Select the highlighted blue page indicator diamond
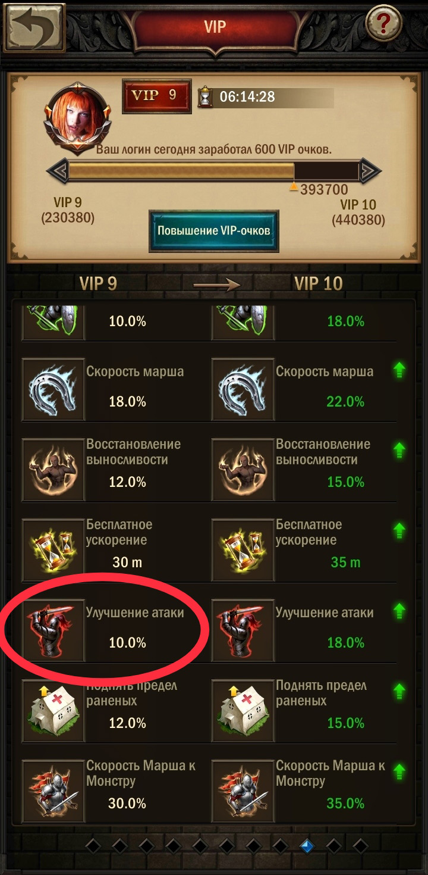Image resolution: width=428 pixels, height=875 pixels. tap(307, 845)
